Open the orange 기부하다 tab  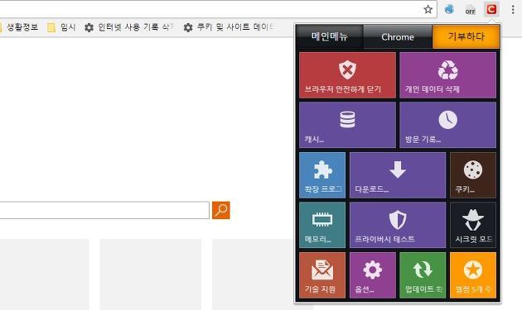466,36
